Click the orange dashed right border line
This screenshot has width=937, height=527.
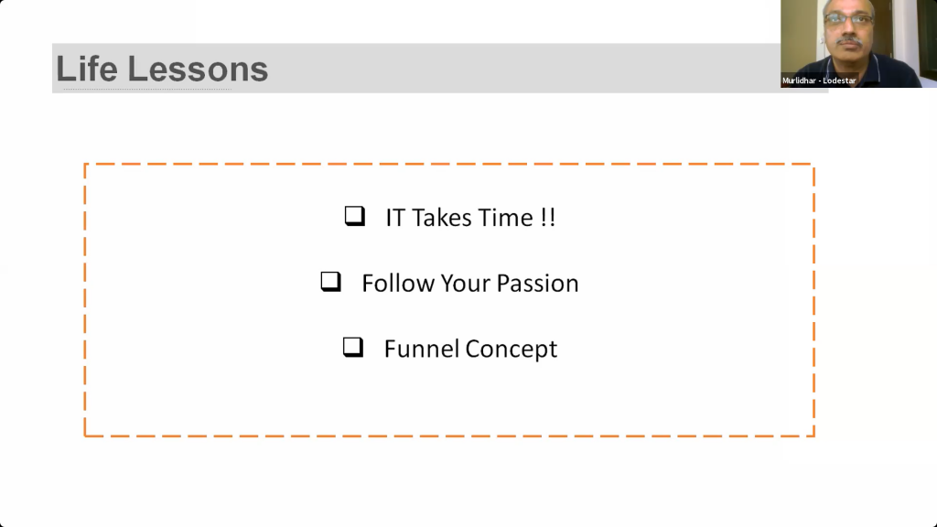pyautogui.click(x=813, y=300)
